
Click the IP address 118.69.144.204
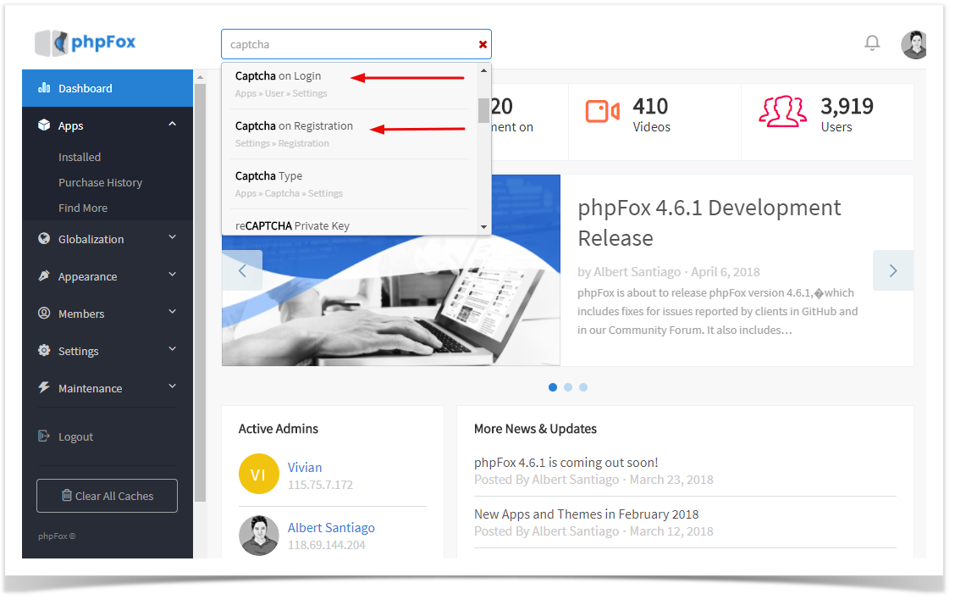(327, 545)
